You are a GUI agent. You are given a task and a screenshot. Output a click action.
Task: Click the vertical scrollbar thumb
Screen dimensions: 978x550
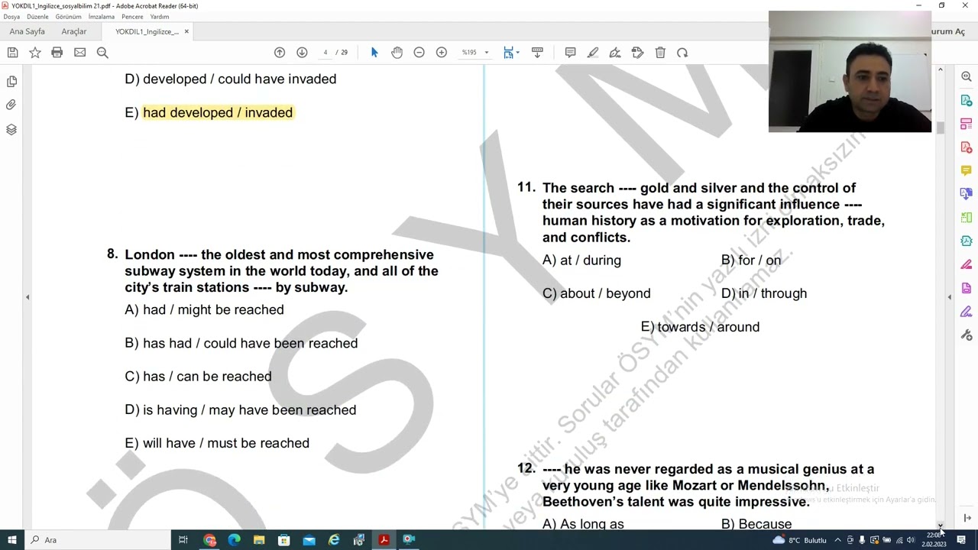point(941,126)
